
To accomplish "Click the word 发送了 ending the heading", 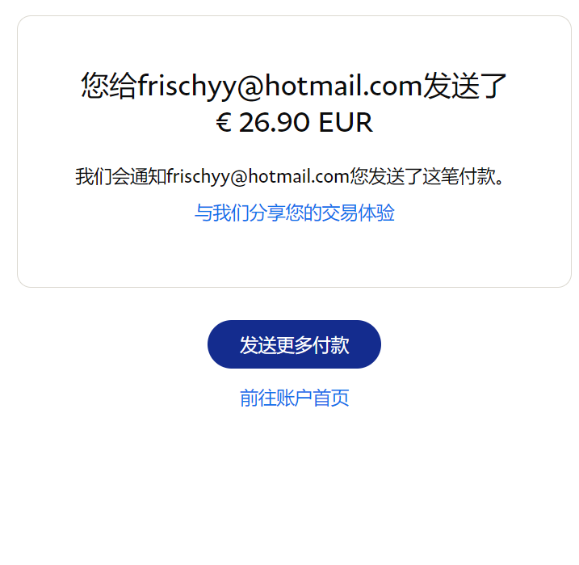I will (x=464, y=86).
